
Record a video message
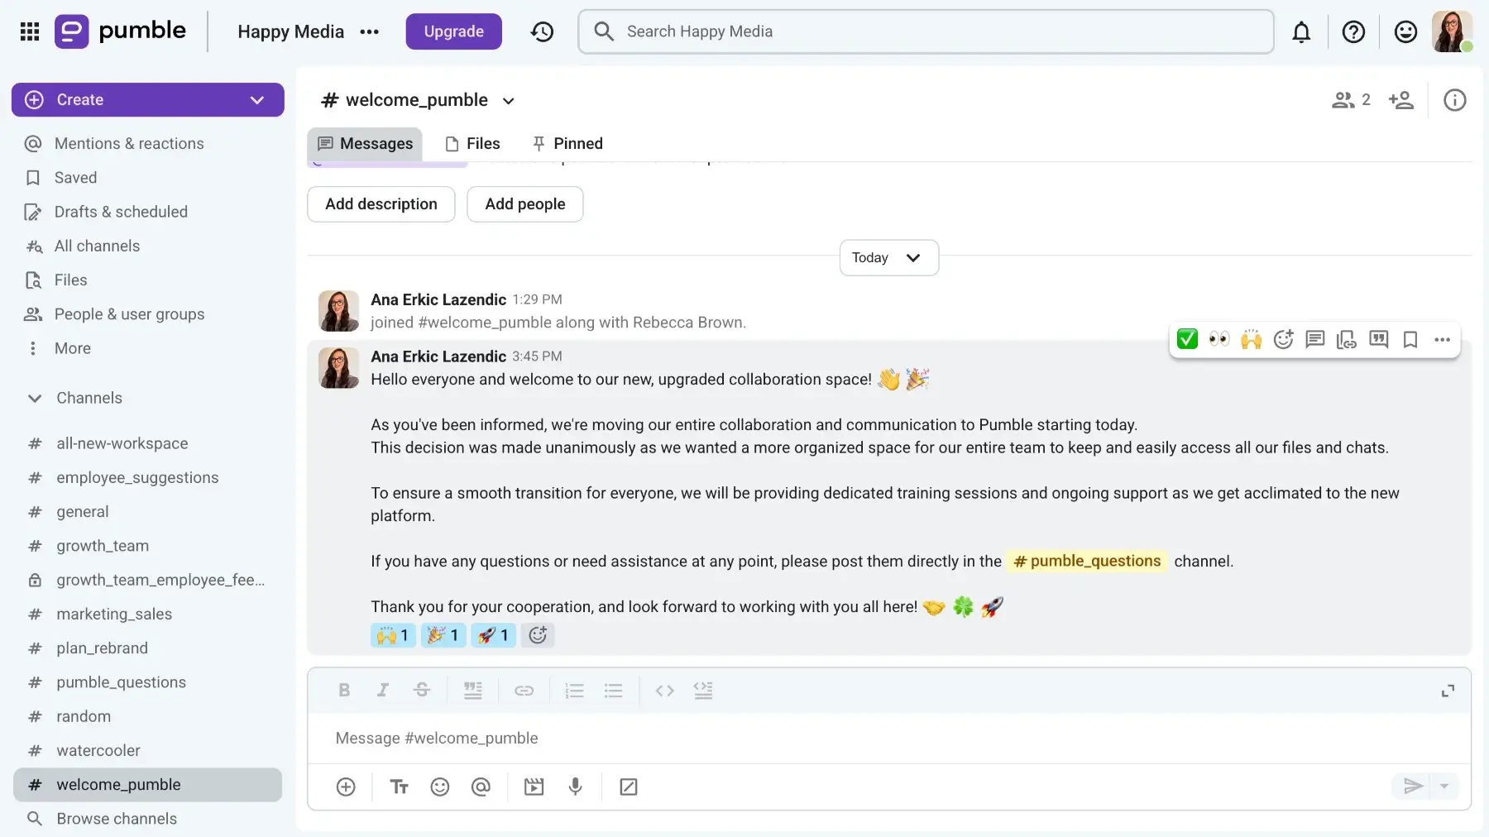click(x=534, y=787)
